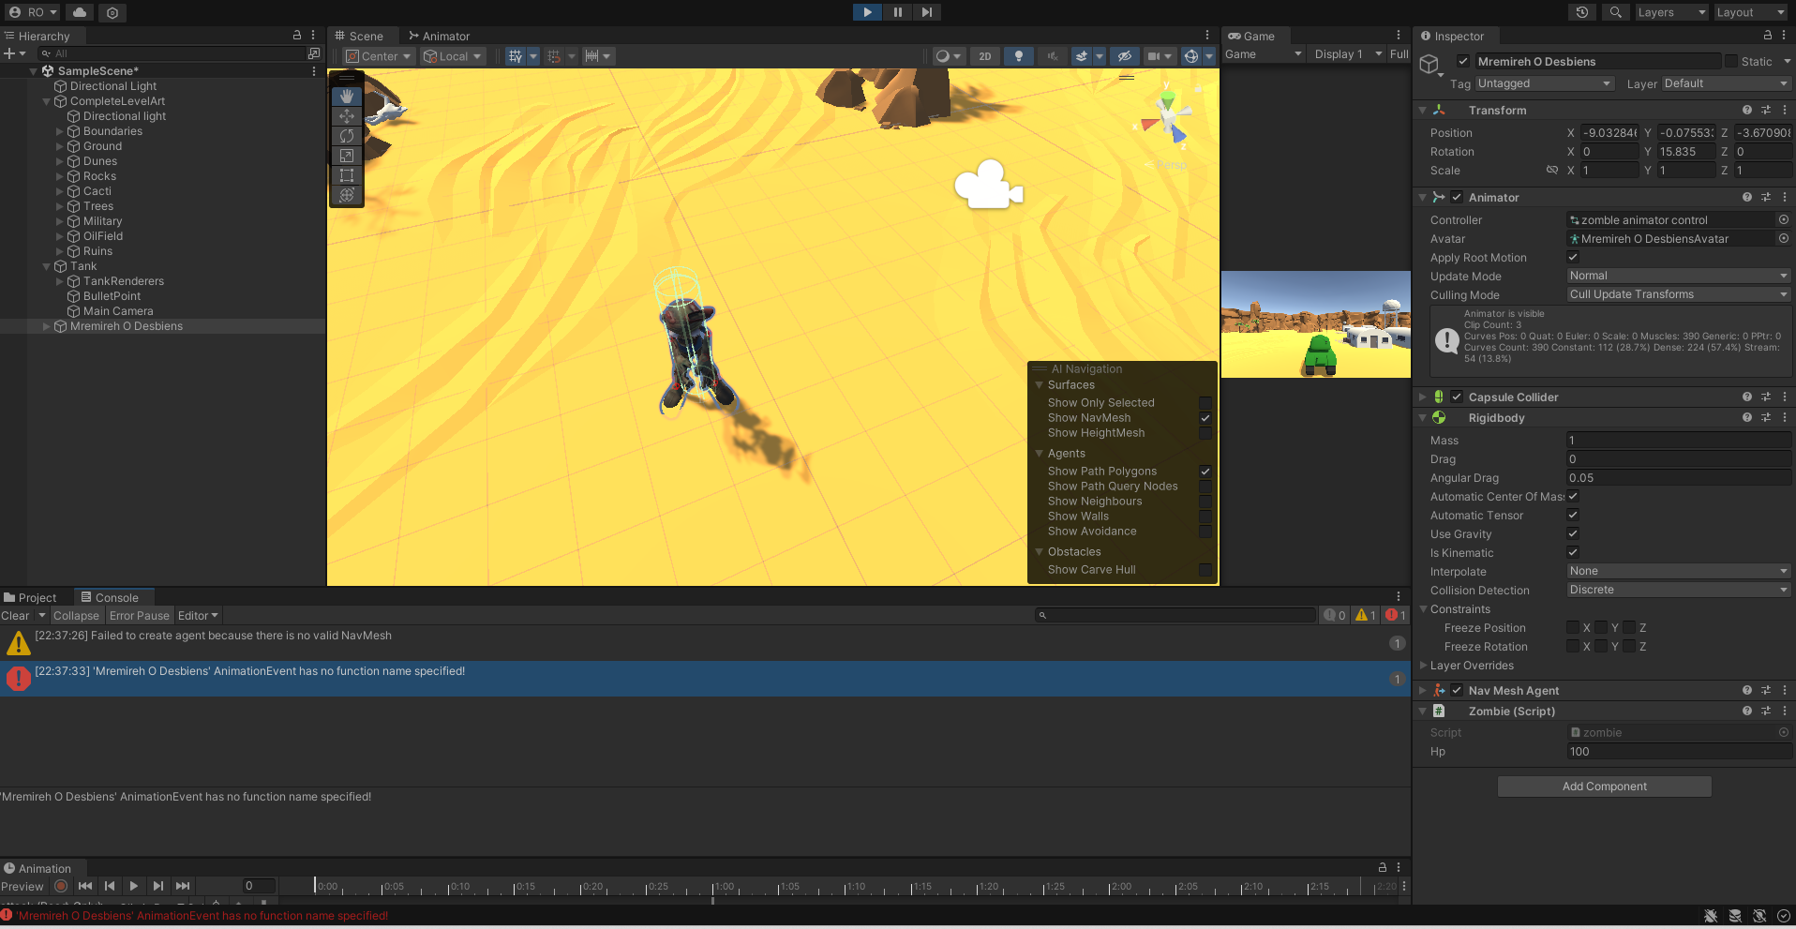The width and height of the screenshot is (1796, 929).
Task: Select the Rotate tool in Scene
Action: [347, 136]
